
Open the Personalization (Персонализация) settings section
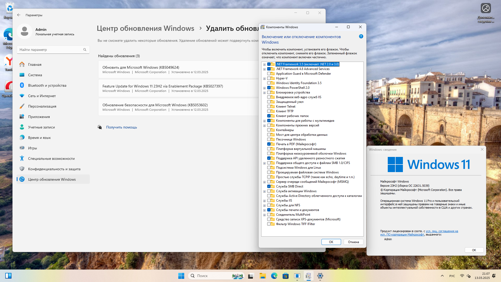[x=42, y=106]
